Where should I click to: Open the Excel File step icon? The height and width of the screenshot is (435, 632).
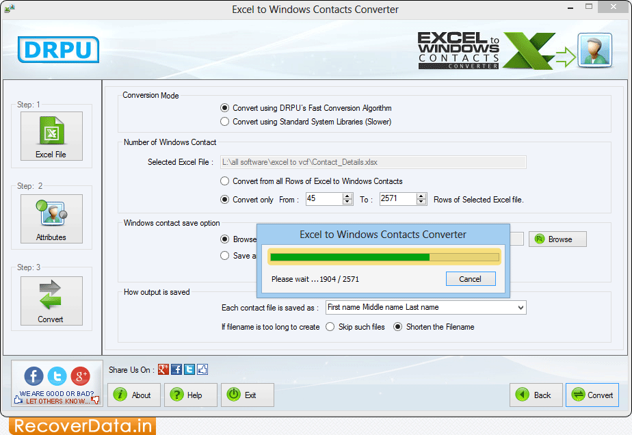pyautogui.click(x=51, y=136)
